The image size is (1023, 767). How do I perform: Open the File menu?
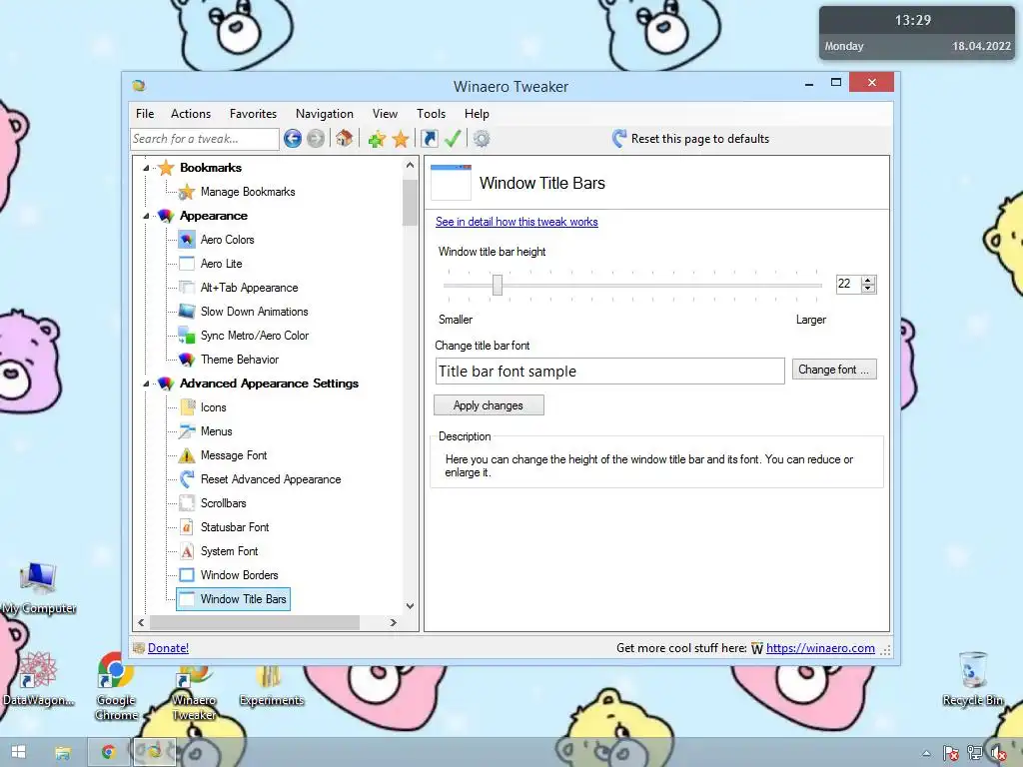pos(145,114)
